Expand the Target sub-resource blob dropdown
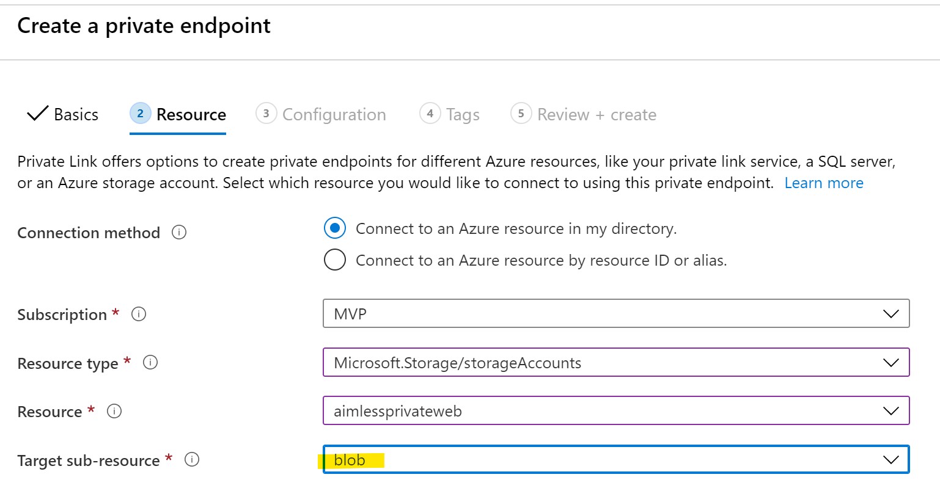The image size is (940, 502). (616, 459)
